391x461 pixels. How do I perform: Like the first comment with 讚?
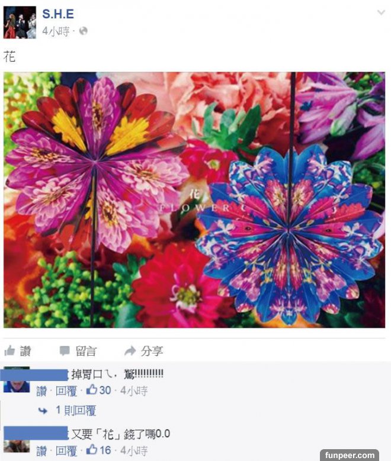(x=41, y=391)
